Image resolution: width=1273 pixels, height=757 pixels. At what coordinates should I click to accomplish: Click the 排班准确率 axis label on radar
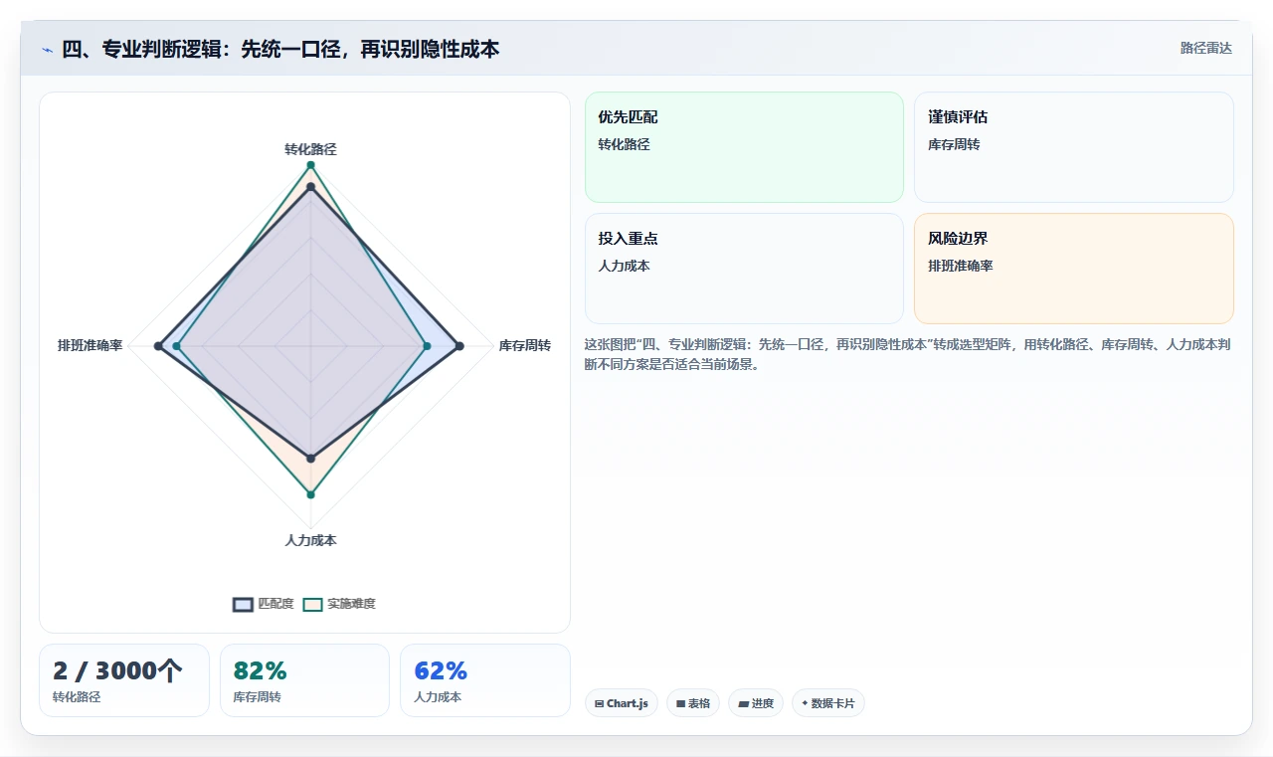pyautogui.click(x=91, y=345)
